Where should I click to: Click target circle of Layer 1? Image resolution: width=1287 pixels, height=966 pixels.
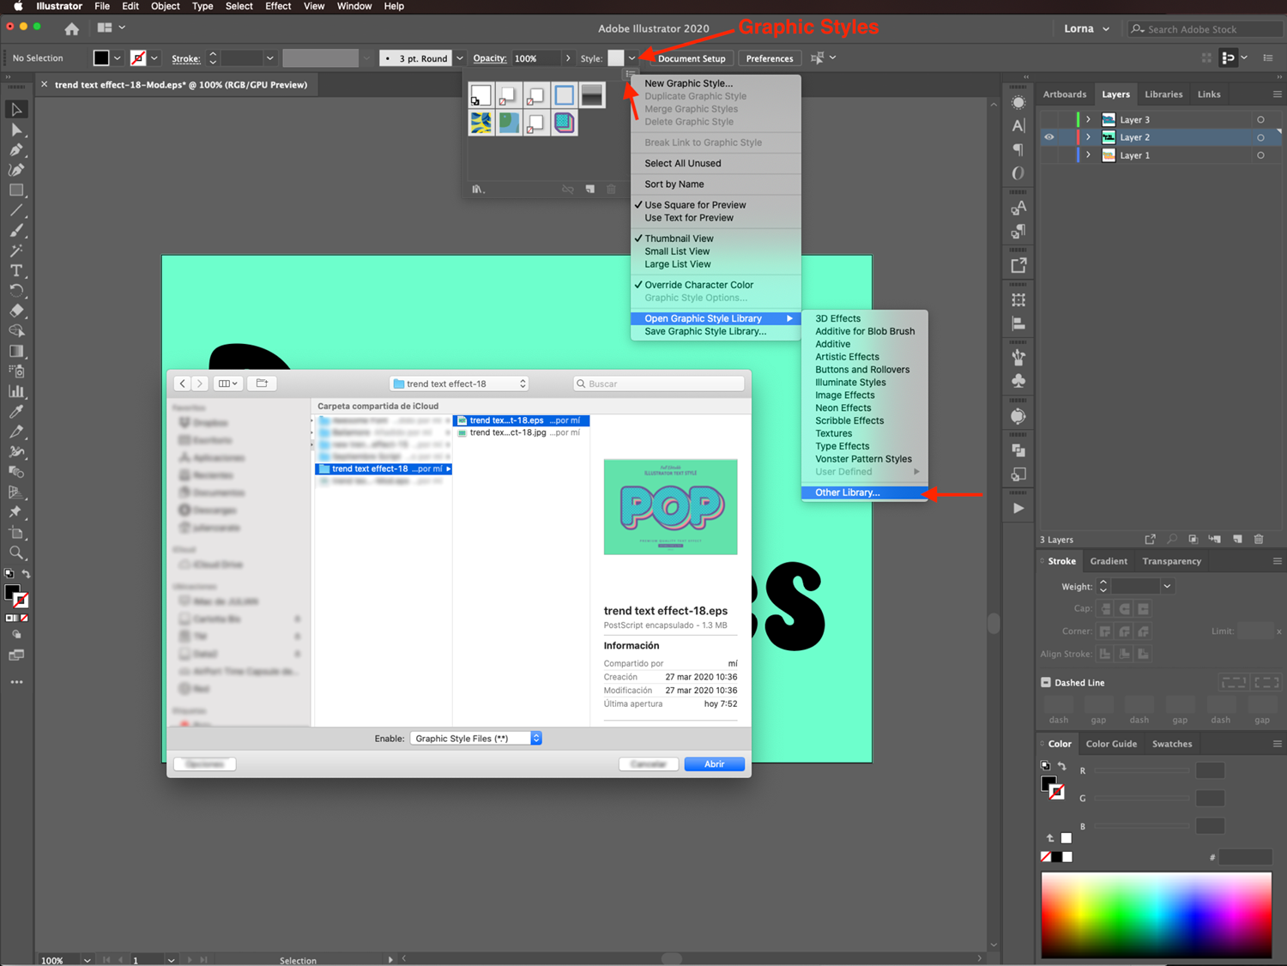pos(1260,155)
